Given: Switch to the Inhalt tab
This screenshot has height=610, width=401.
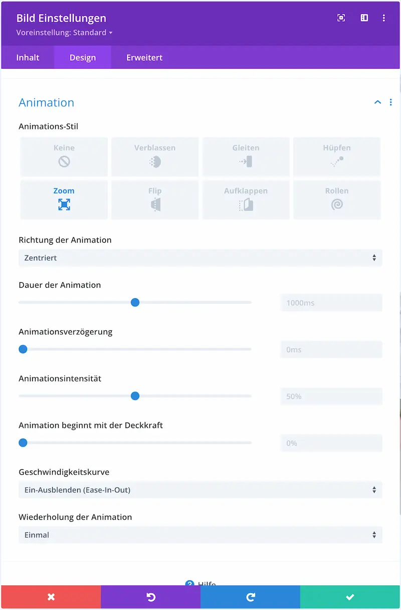Looking at the screenshot, I should pyautogui.click(x=28, y=57).
